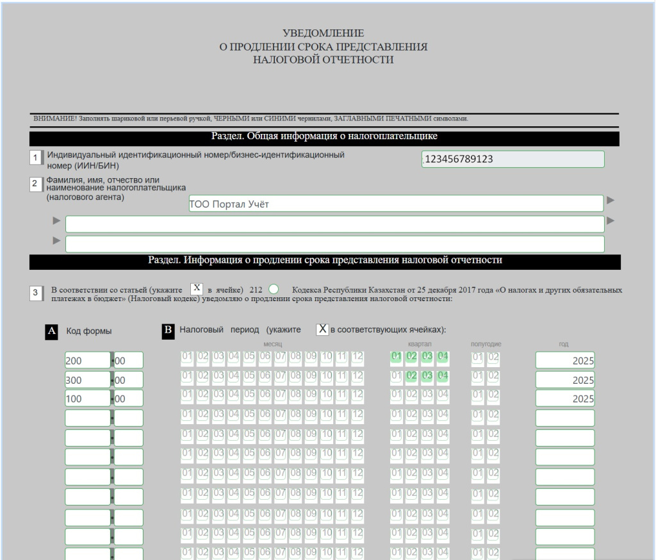
Task: Click the 00 sub-code field beside code 300
Action: pyautogui.click(x=128, y=379)
